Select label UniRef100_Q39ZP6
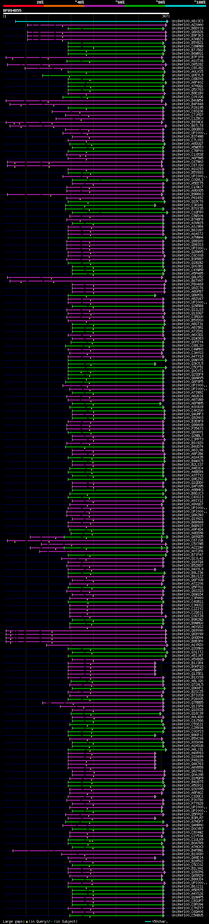Screen dimensions: 209x924 click(x=187, y=872)
